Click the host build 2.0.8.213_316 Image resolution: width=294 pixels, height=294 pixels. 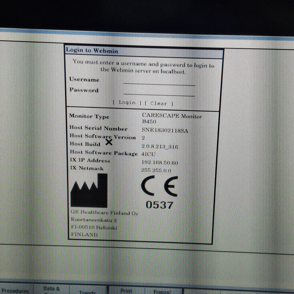pyautogui.click(x=160, y=146)
